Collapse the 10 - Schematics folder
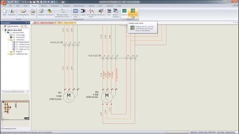The height and width of the screenshot is (134, 239). [x=8, y=40]
